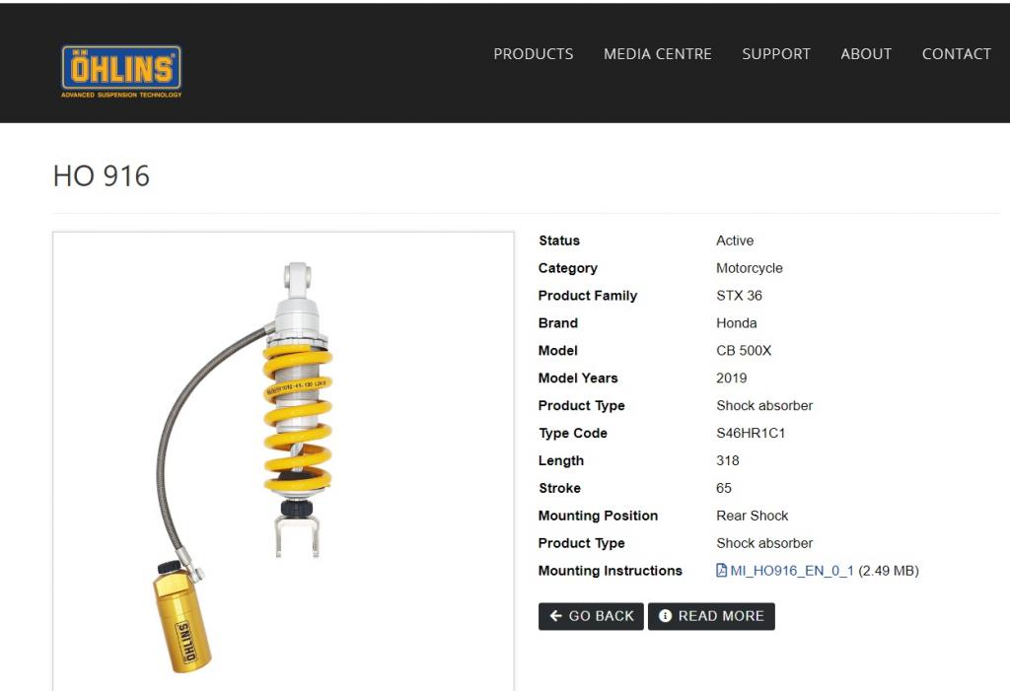Open the About menu item
Image resolution: width=1010 pixels, height=691 pixels.
coord(866,54)
